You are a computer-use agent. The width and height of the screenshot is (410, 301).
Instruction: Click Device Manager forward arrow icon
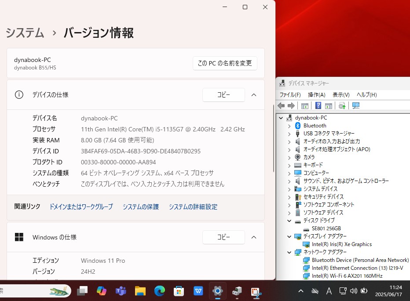(291, 105)
